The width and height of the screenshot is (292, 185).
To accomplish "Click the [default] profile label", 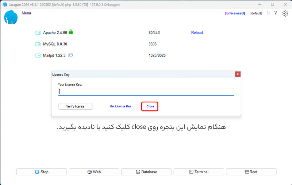I will [256, 13].
